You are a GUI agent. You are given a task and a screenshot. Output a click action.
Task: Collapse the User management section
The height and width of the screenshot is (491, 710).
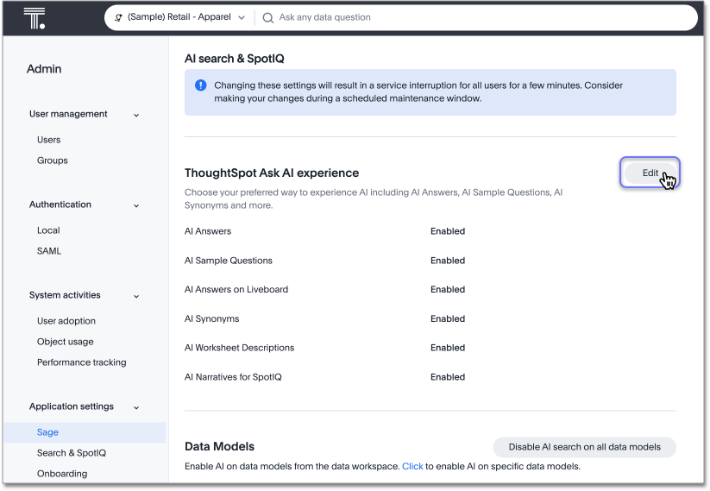click(x=136, y=115)
